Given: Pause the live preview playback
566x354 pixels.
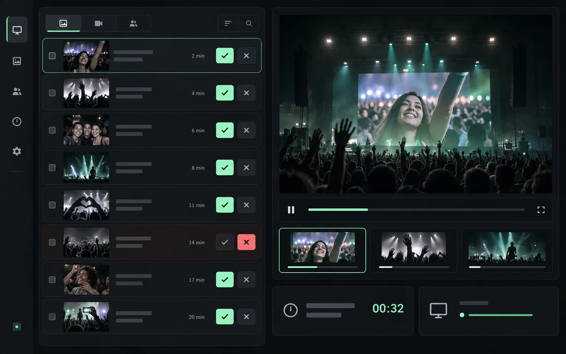Looking at the screenshot, I should pyautogui.click(x=291, y=210).
